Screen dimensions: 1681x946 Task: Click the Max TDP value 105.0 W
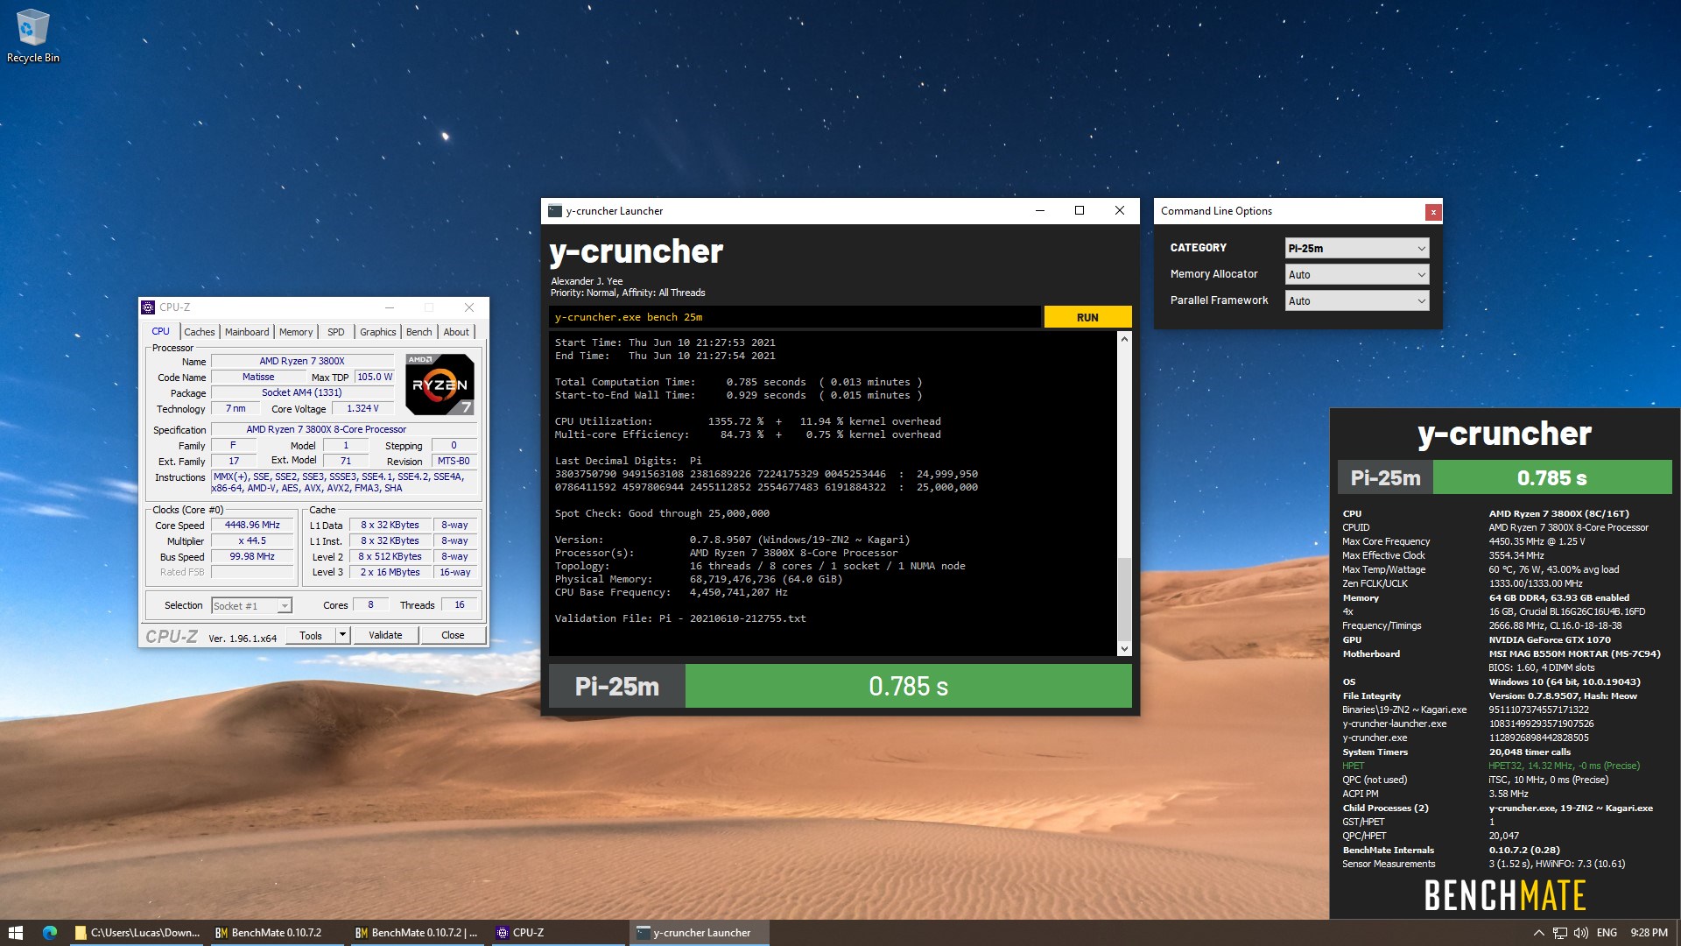375,378
